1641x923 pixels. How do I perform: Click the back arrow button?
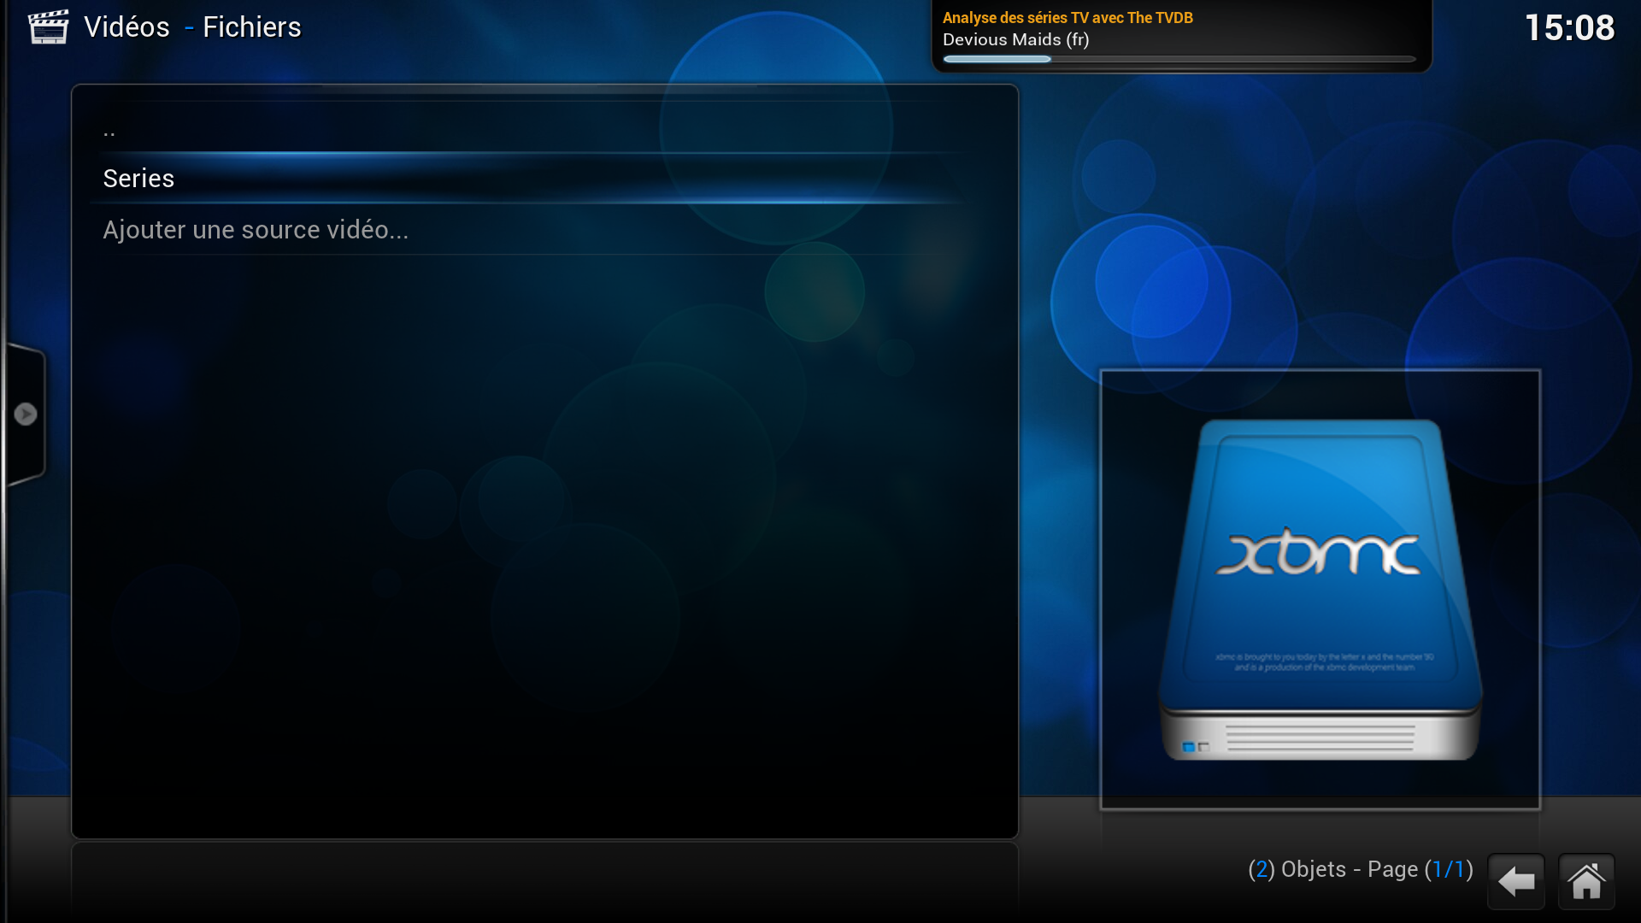[x=1516, y=881]
